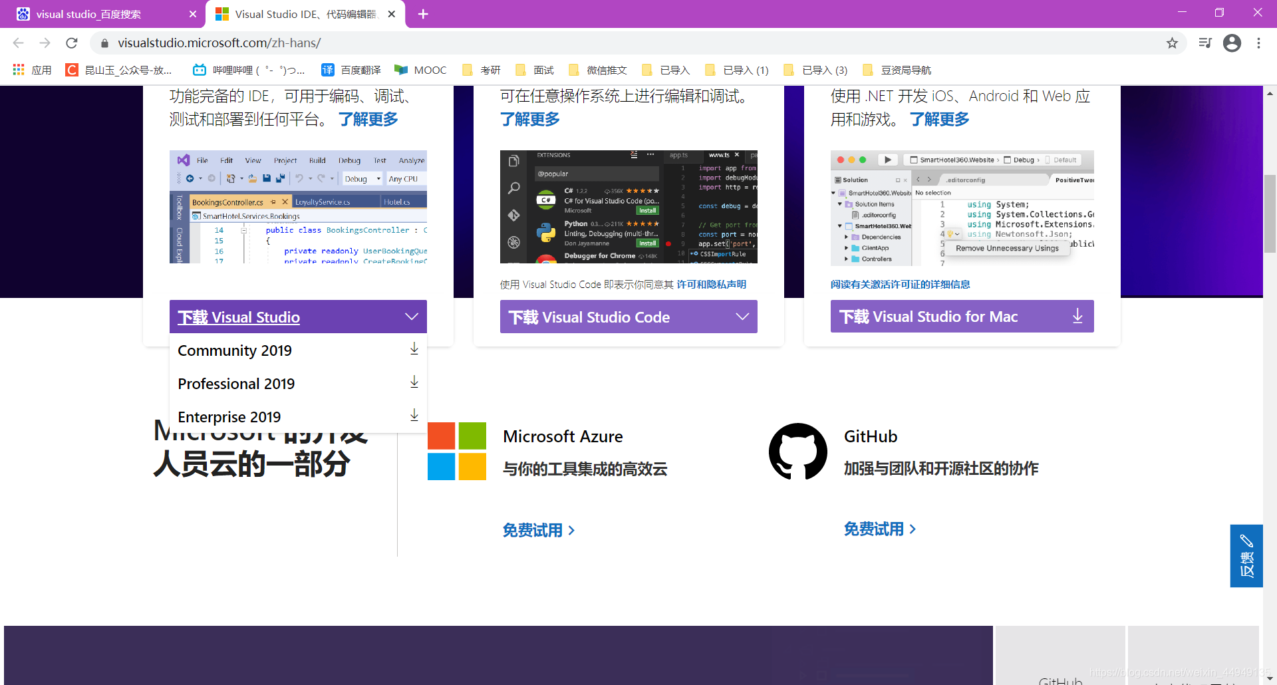The width and height of the screenshot is (1277, 685).
Task: Click the Microsoft Azure heading text
Action: (563, 436)
